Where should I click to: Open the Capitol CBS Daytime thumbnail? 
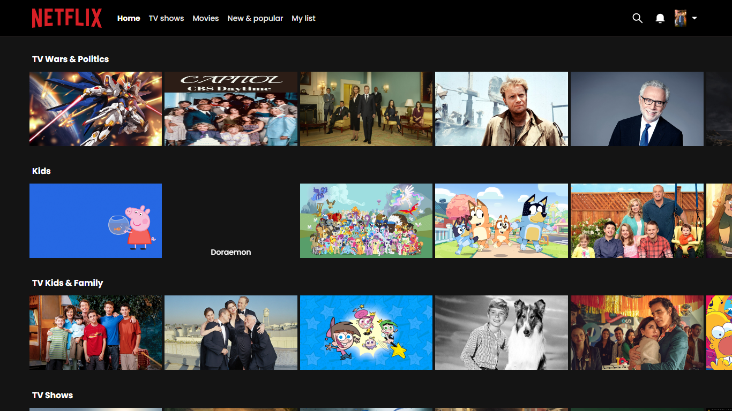pyautogui.click(x=231, y=109)
